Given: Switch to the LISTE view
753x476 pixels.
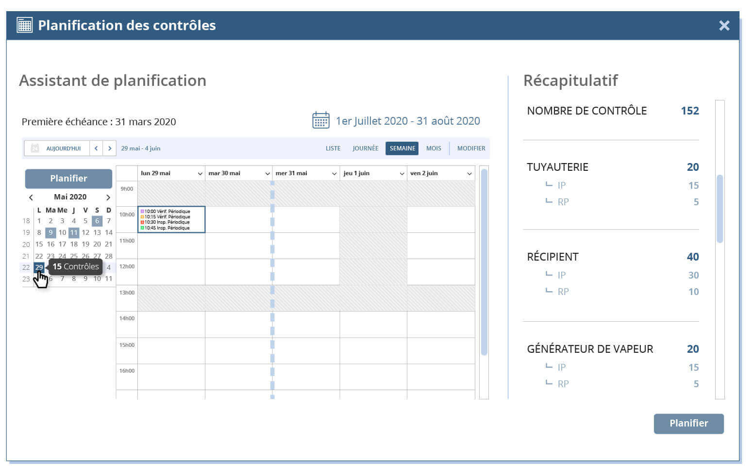Looking at the screenshot, I should pos(333,148).
